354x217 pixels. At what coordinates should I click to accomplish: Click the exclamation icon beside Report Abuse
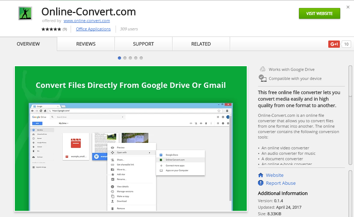coord(261,183)
